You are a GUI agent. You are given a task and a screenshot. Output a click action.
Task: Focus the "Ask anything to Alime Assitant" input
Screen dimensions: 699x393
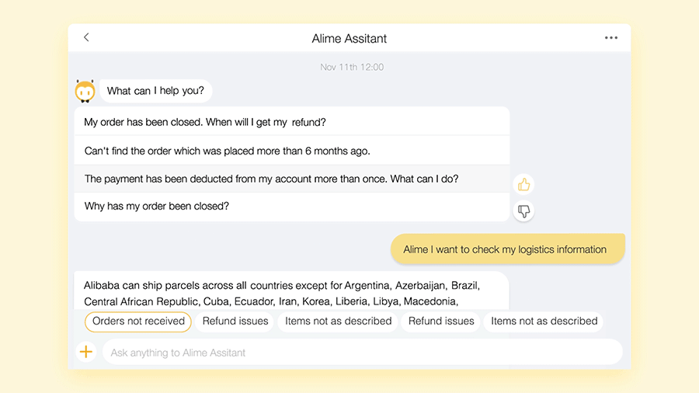pos(361,353)
